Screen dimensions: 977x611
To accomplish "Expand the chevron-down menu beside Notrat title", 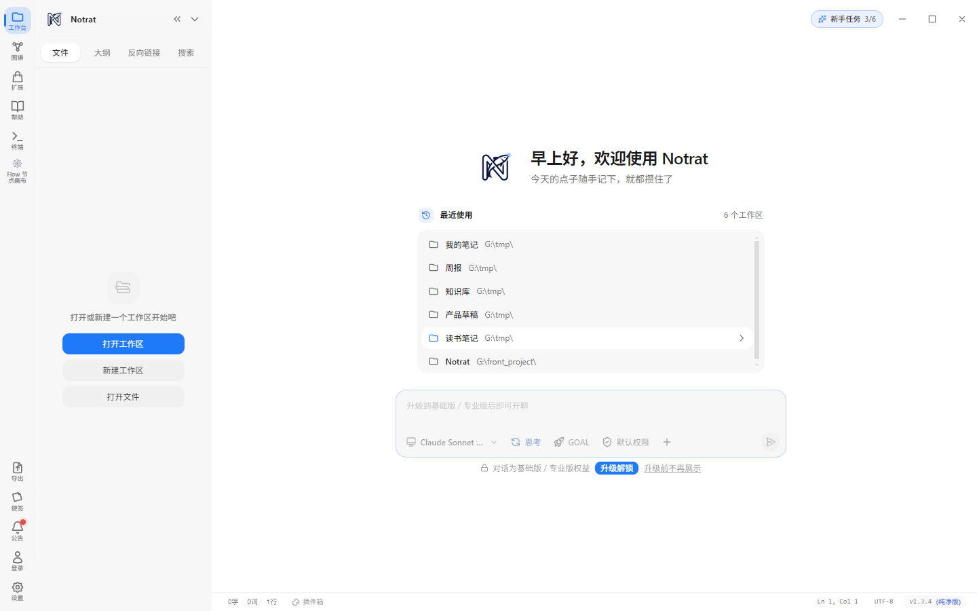I will coord(195,19).
